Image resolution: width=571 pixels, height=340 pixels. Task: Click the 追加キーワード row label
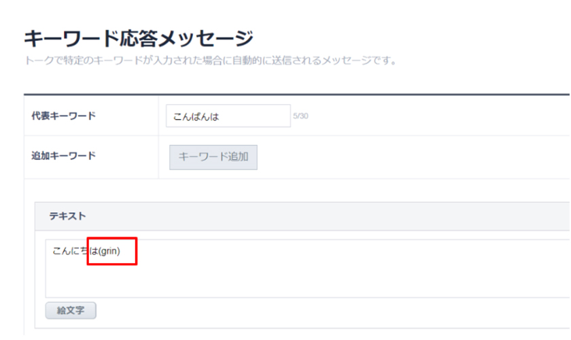64,156
